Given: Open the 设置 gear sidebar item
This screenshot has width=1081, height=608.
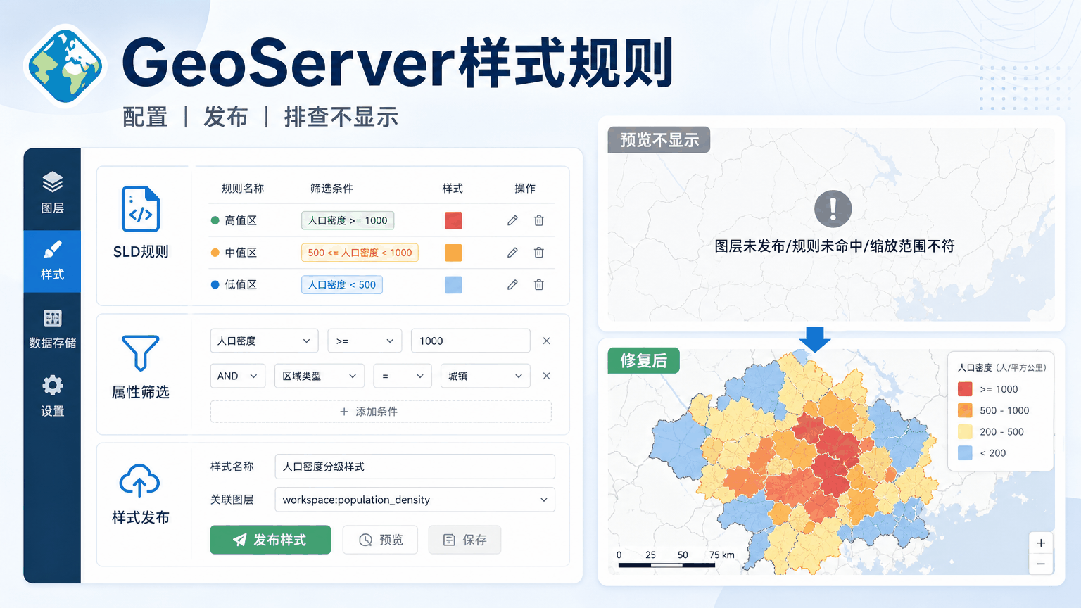Looking at the screenshot, I should (x=52, y=395).
